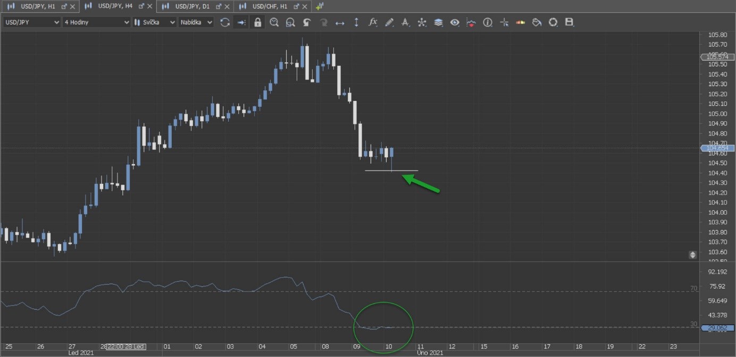Open the chart layers icon
The width and height of the screenshot is (736, 357).
click(438, 22)
